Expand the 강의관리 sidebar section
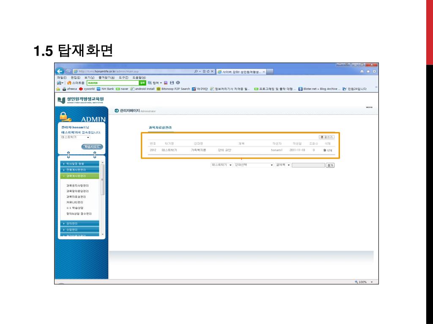This screenshot has width=433, height=324. [79, 224]
